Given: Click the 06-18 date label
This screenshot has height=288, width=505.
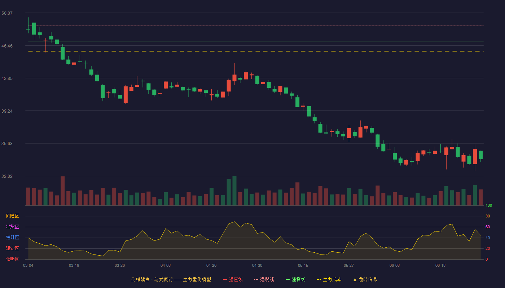Looking at the screenshot, I should point(440,265).
